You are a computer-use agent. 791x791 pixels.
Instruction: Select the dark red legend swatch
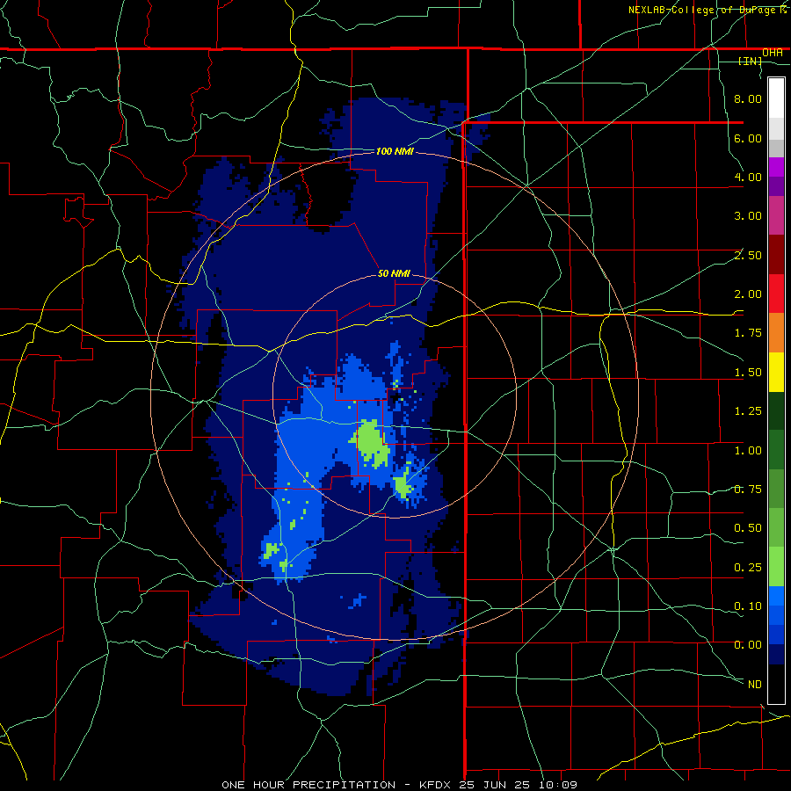776,255
